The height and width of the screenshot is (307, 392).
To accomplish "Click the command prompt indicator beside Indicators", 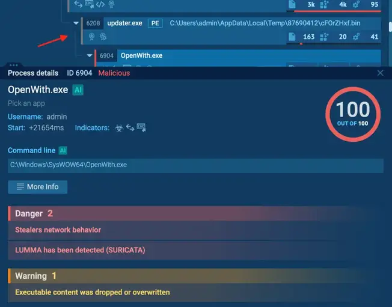I will (x=141, y=127).
